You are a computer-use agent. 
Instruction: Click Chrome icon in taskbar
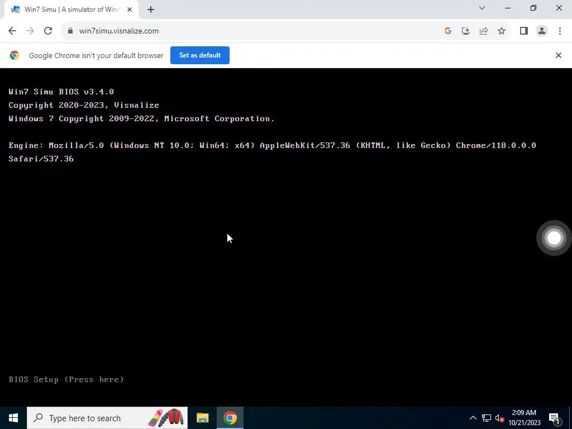click(230, 418)
